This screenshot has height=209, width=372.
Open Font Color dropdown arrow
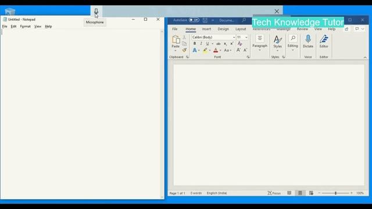coord(220,51)
